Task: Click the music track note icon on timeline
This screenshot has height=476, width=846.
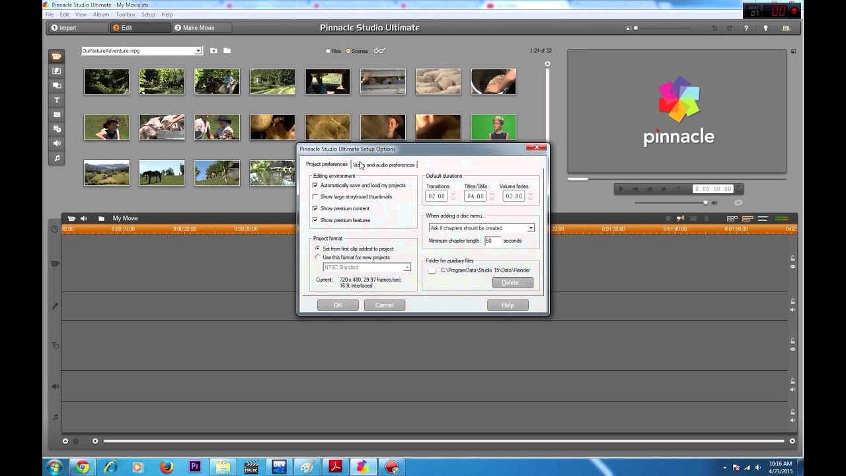Action: coord(56,417)
